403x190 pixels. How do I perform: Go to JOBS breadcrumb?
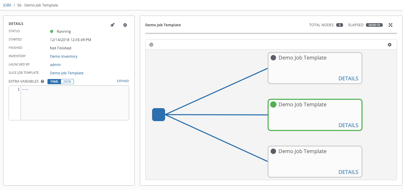tap(7, 5)
